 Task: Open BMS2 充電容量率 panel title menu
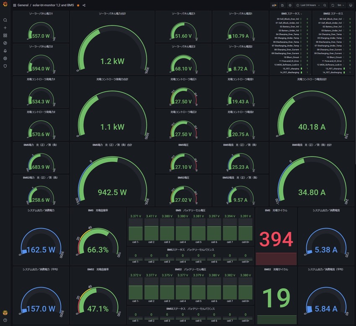[98, 269]
